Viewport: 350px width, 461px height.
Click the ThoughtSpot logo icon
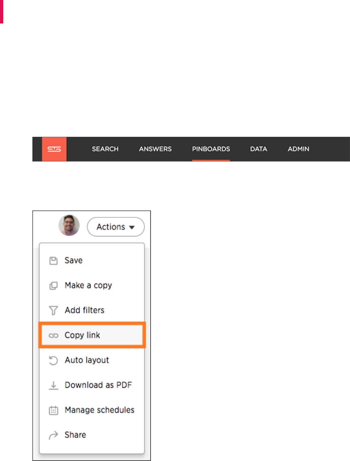coord(54,149)
